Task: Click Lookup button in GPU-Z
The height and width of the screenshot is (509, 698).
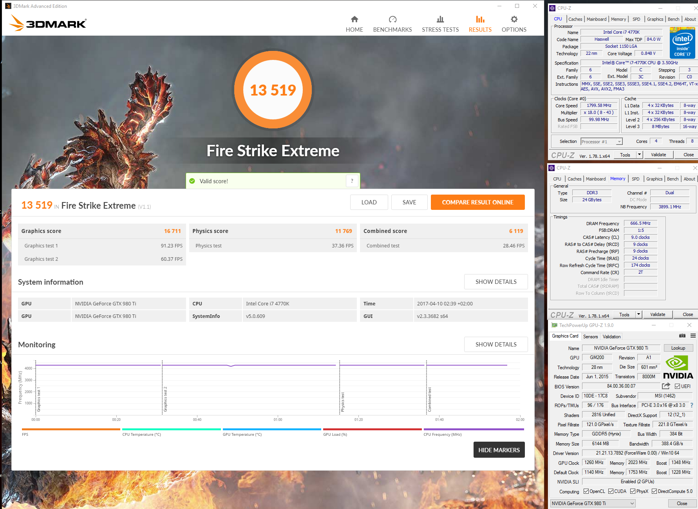Action: click(x=678, y=348)
